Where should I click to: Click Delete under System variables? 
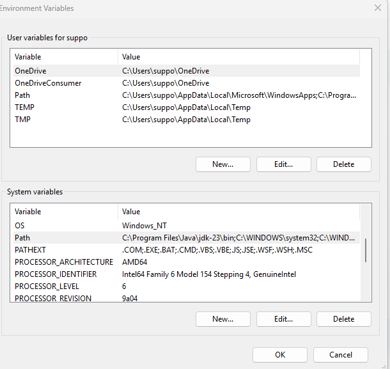[x=344, y=319]
